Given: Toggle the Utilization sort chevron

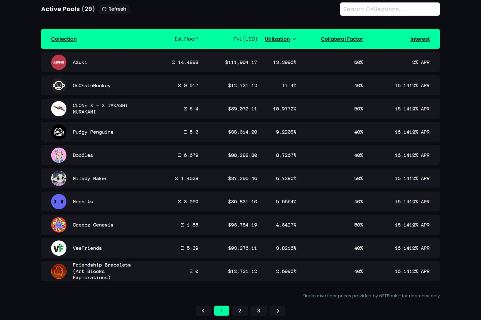Looking at the screenshot, I should coord(294,39).
